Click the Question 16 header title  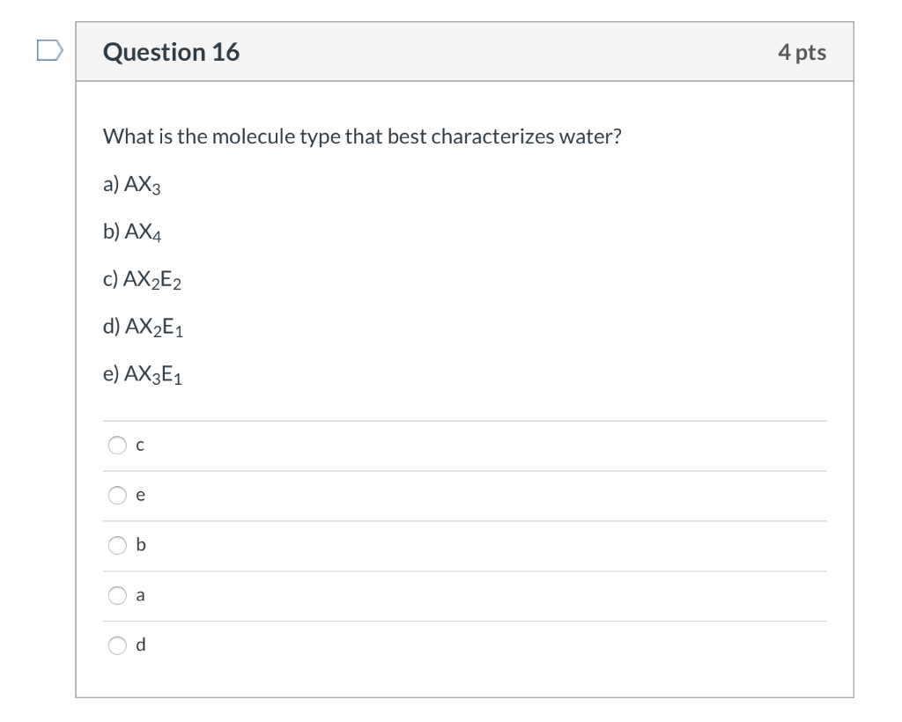(x=173, y=51)
